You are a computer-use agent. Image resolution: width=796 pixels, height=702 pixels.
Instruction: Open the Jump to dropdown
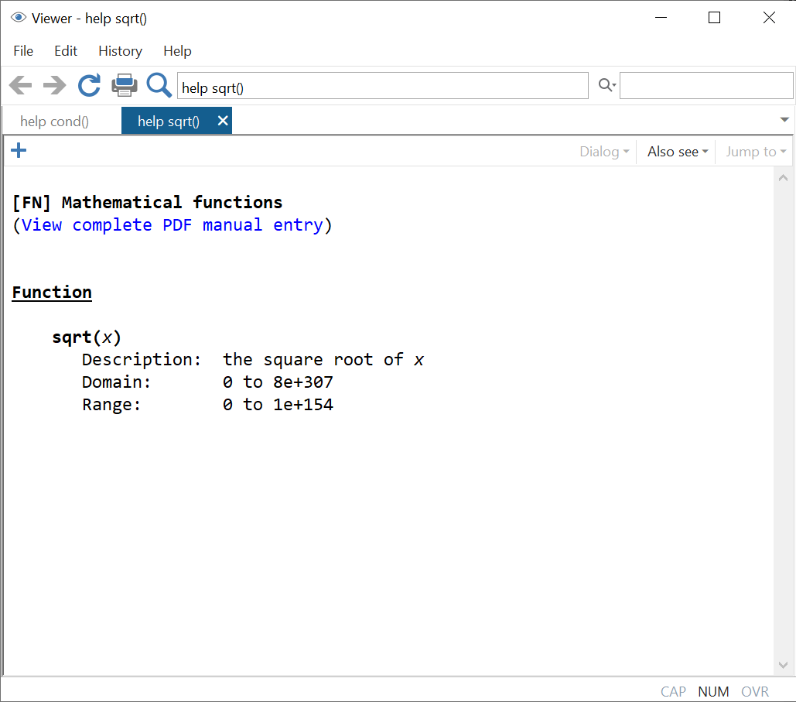[755, 152]
